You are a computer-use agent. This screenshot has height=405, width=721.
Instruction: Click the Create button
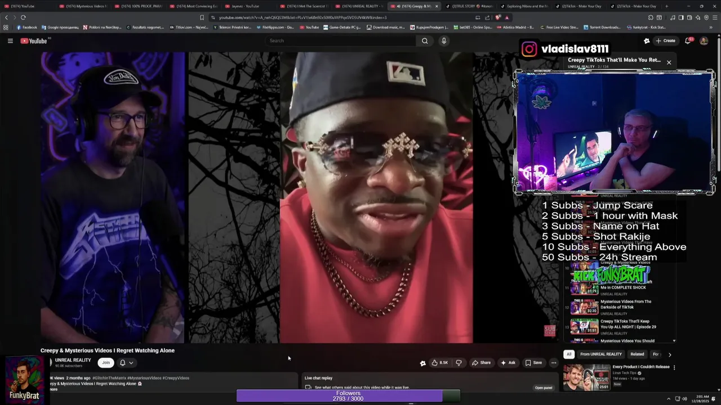[665, 40]
